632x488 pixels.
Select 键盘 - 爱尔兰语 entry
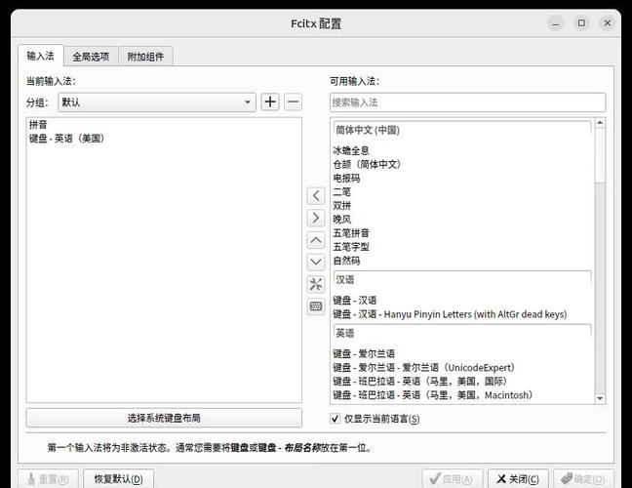pos(462,353)
